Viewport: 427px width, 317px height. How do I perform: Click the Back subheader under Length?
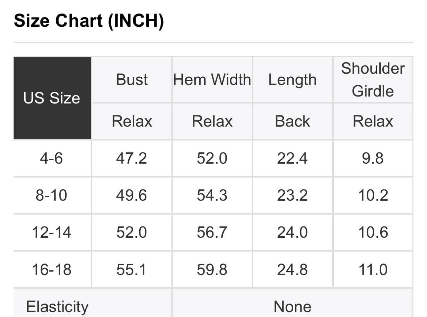(x=292, y=121)
